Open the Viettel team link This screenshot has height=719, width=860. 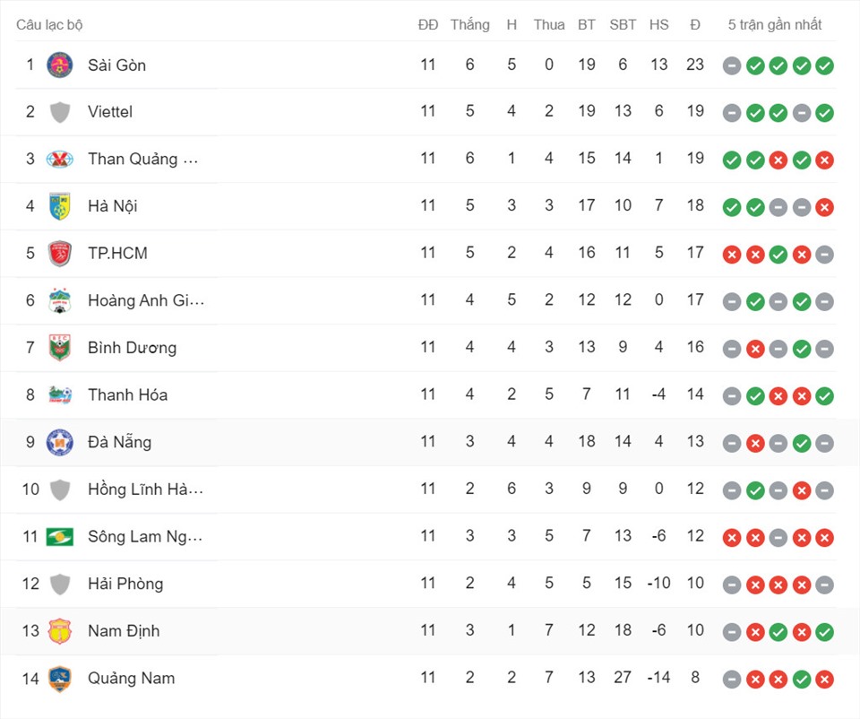coord(110,112)
